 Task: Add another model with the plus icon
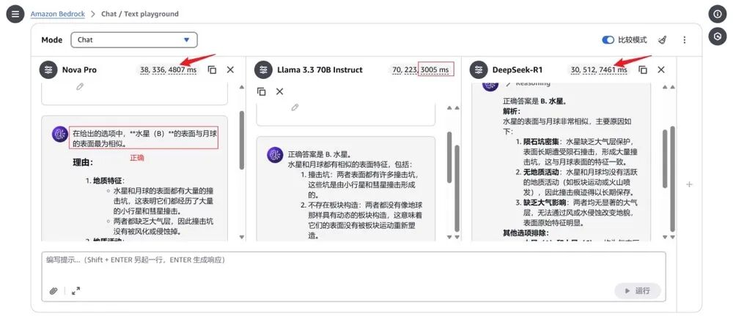(689, 185)
